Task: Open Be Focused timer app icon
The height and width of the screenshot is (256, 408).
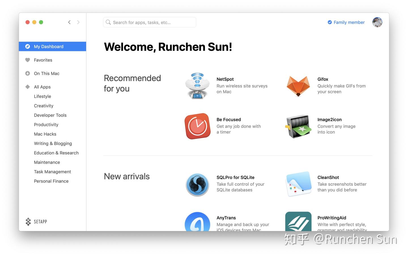Action: [197, 126]
